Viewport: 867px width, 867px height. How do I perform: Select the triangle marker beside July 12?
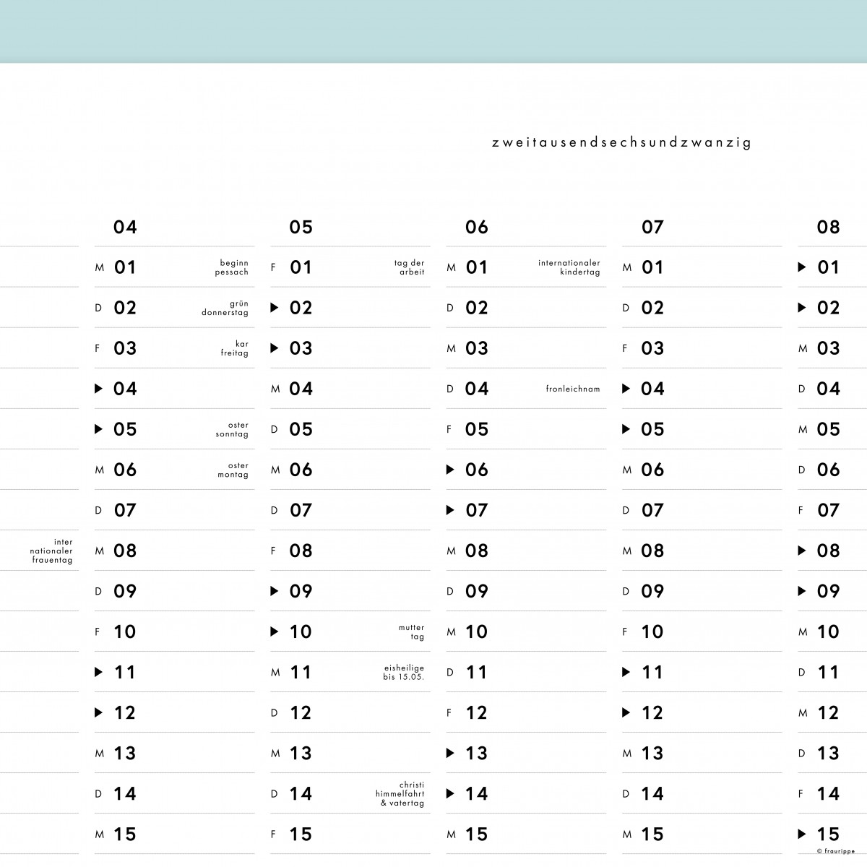[x=626, y=712]
